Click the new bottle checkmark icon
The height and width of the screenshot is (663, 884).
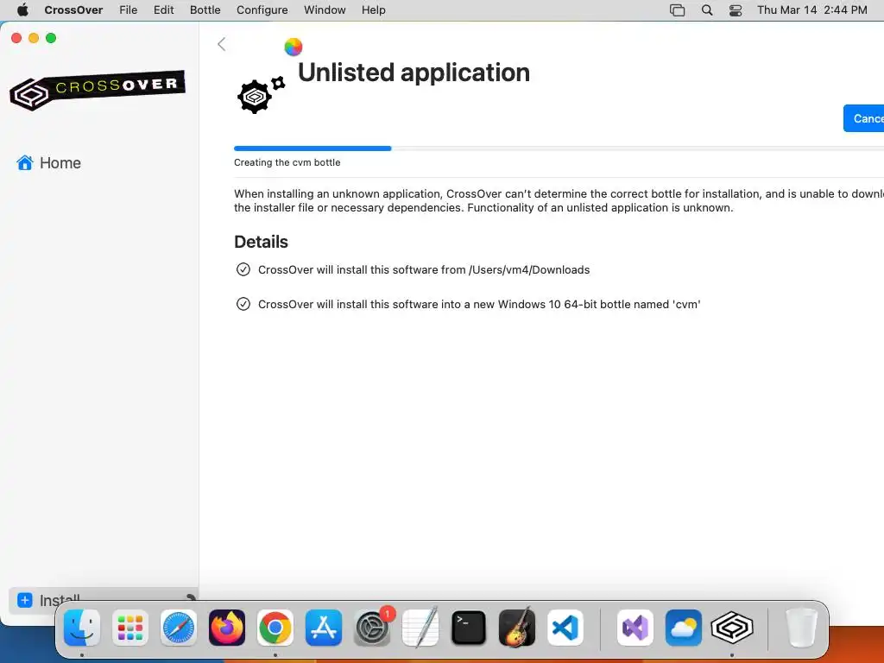click(x=243, y=304)
